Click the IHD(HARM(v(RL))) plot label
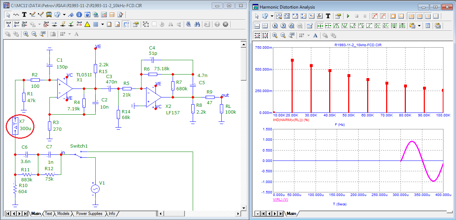This screenshot has height=220, width=456. click(x=291, y=119)
